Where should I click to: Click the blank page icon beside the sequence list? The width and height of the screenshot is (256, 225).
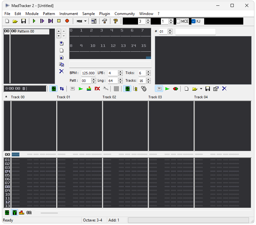[x=62, y=50]
